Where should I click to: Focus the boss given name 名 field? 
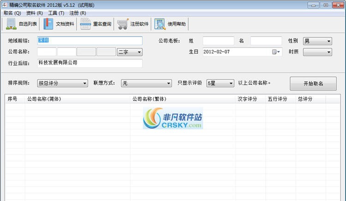pos(266,41)
